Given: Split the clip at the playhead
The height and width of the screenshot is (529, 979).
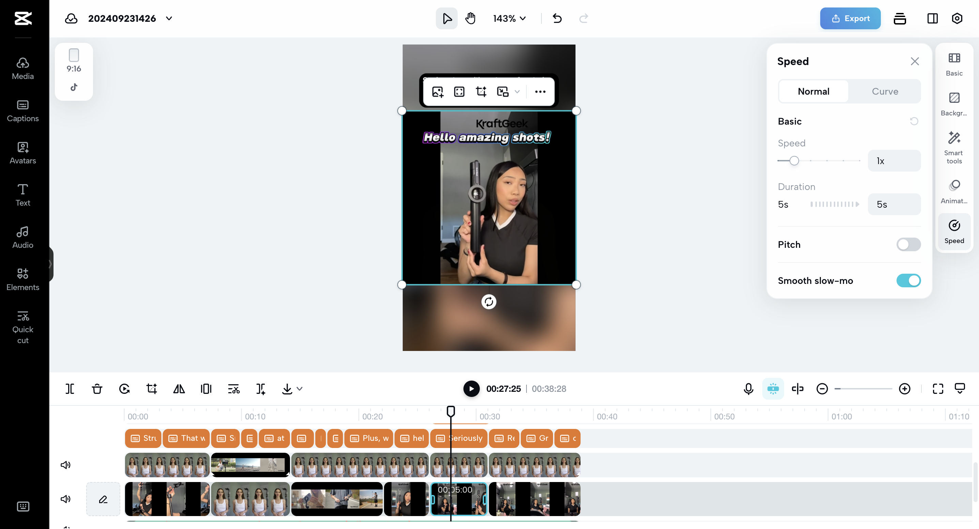Looking at the screenshot, I should pos(70,388).
